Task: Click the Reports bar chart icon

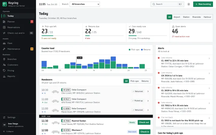Action: pyautogui.click(x=4, y=76)
